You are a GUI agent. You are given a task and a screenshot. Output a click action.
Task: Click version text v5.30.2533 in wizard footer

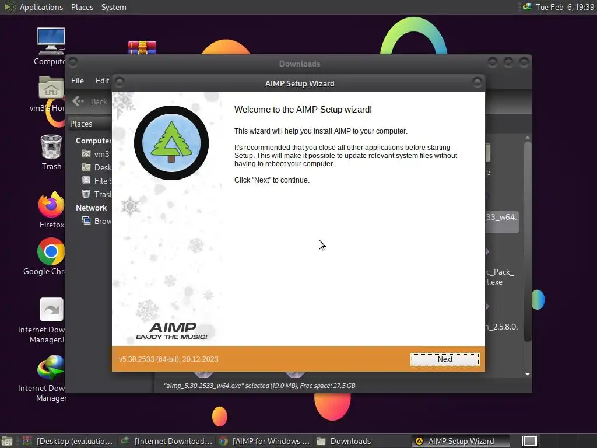pyautogui.click(x=168, y=359)
